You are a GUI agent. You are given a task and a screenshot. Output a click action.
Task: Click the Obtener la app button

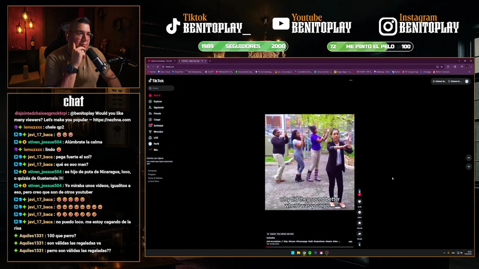(455, 81)
